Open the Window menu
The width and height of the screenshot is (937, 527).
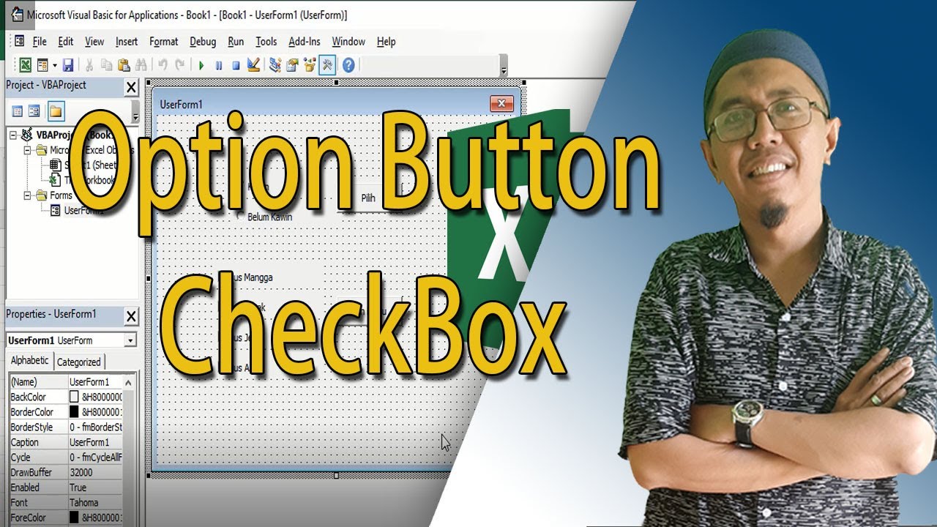click(348, 42)
